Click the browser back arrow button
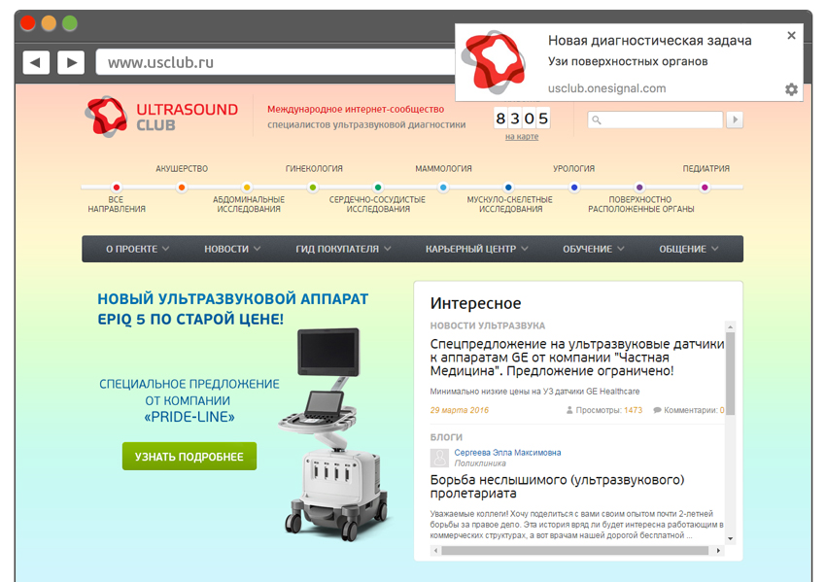The width and height of the screenshot is (826, 582). tap(36, 63)
